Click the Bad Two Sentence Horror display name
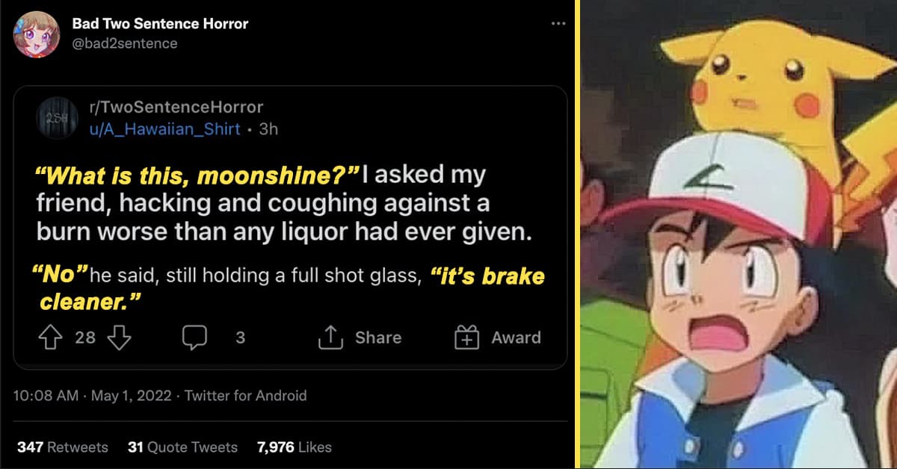Image resolution: width=897 pixels, height=469 pixels. point(160,24)
